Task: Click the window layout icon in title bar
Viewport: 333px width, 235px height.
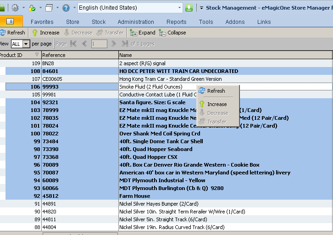Action: [49, 8]
